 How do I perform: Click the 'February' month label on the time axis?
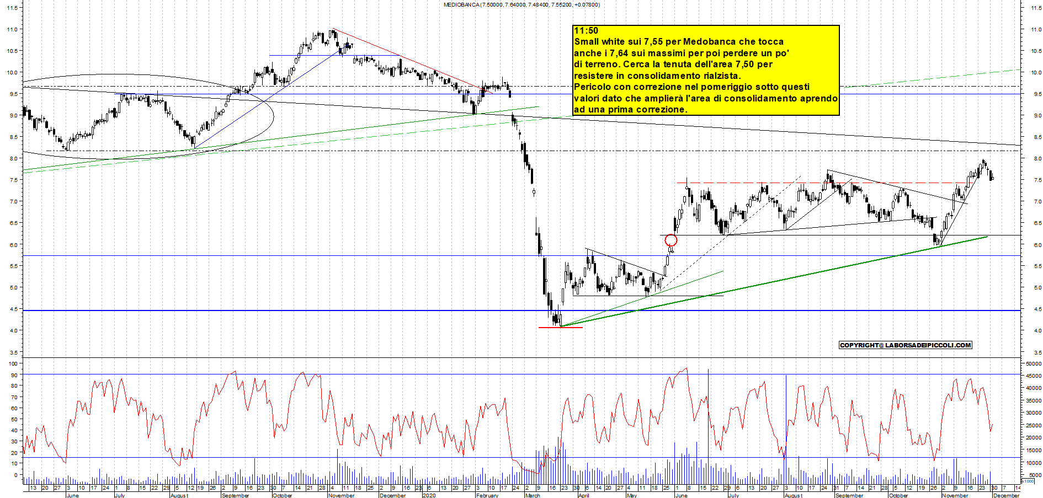click(x=487, y=495)
